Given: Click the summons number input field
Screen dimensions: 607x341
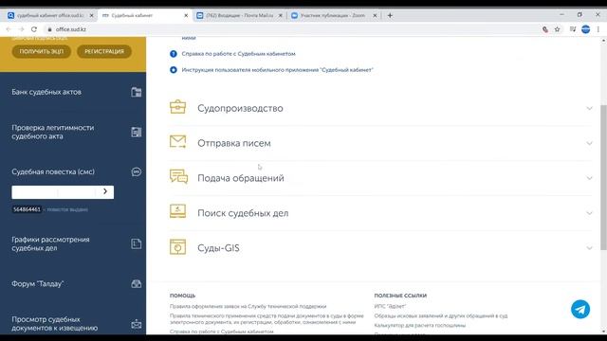Looking at the screenshot, I should point(54,191).
